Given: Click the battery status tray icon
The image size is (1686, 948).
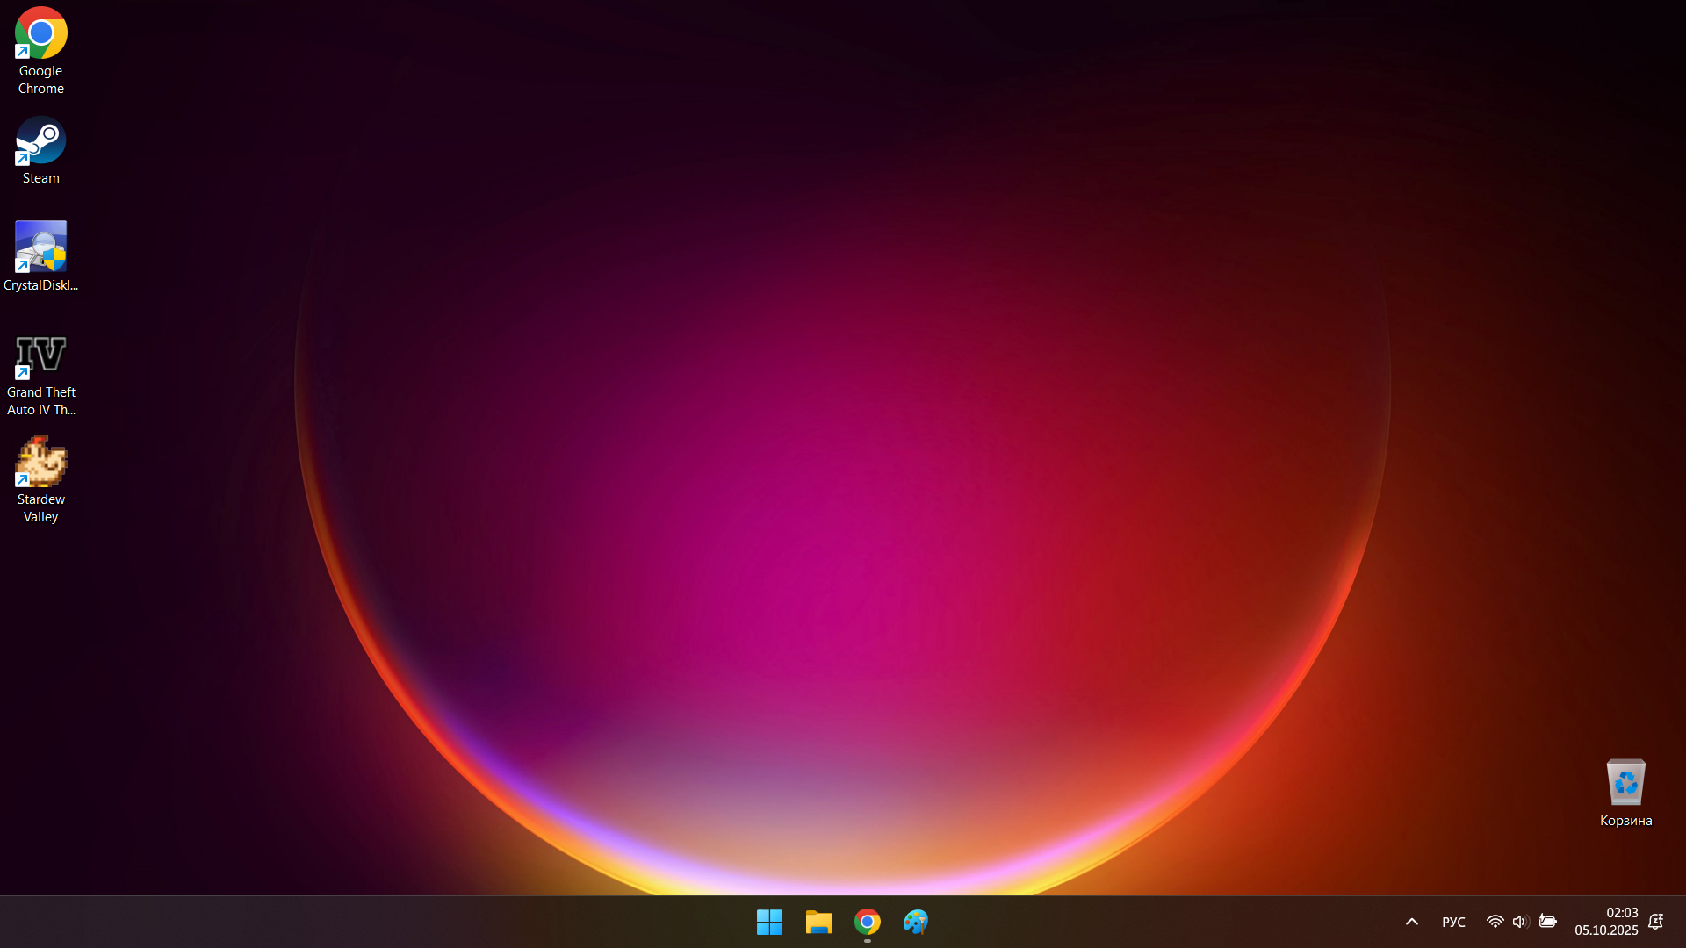Looking at the screenshot, I should (x=1547, y=922).
